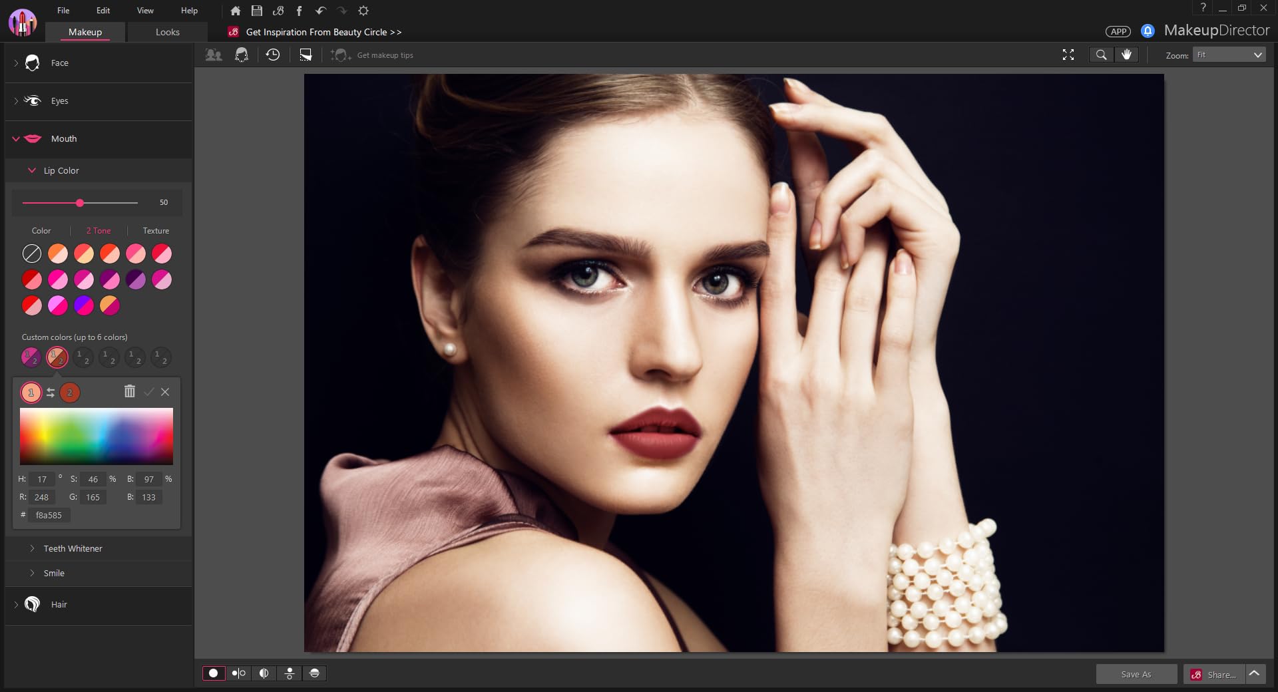1278x692 pixels.
Task: Click the Undo arrow icon
Action: (x=320, y=11)
